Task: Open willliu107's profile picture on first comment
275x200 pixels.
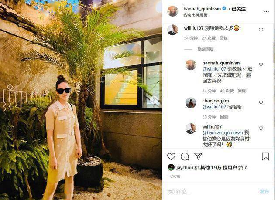Action: click(173, 30)
